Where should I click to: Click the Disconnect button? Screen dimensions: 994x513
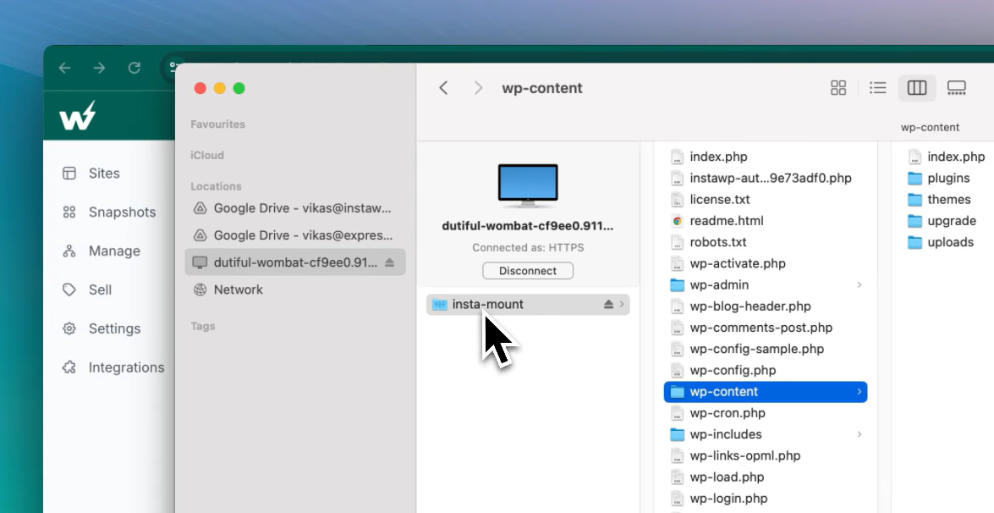pos(527,271)
